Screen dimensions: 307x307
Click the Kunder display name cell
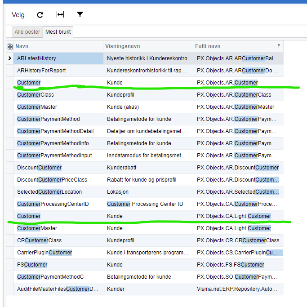148,289
